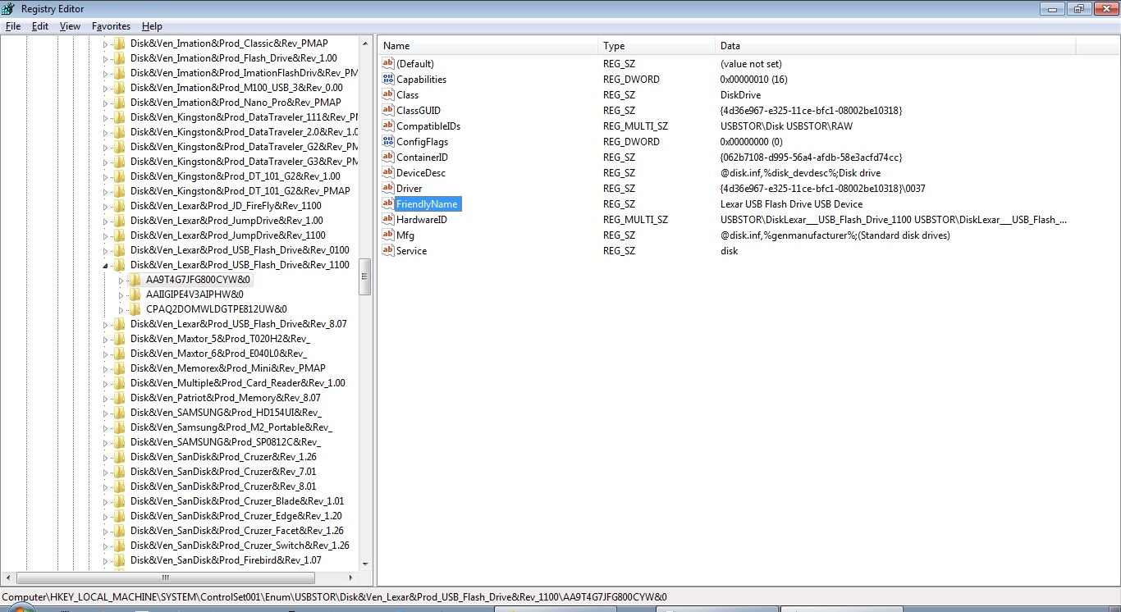
Task: Collapse the Lexar USB_Flash_Drive Rev_1100 key
Action: point(105,266)
